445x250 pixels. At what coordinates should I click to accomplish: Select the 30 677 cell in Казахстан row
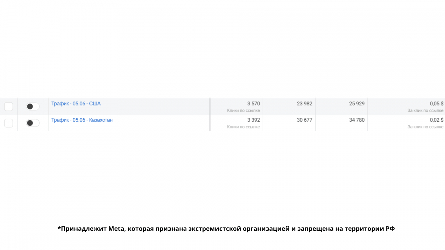[x=304, y=120]
